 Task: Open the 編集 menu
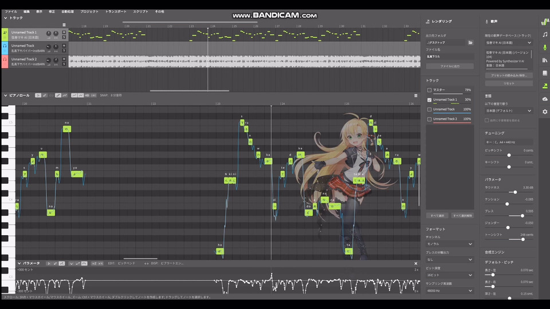pyautogui.click(x=27, y=11)
